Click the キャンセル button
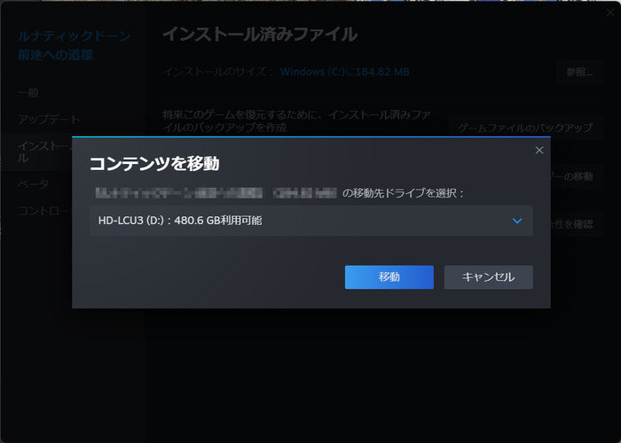621x443 pixels. click(x=488, y=276)
